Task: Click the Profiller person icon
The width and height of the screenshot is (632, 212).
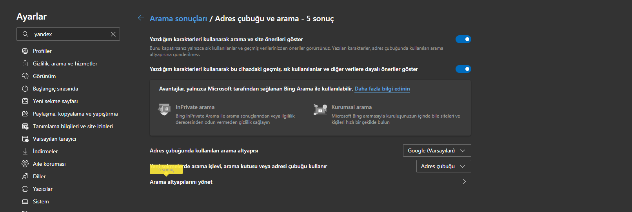Action: pyautogui.click(x=25, y=51)
